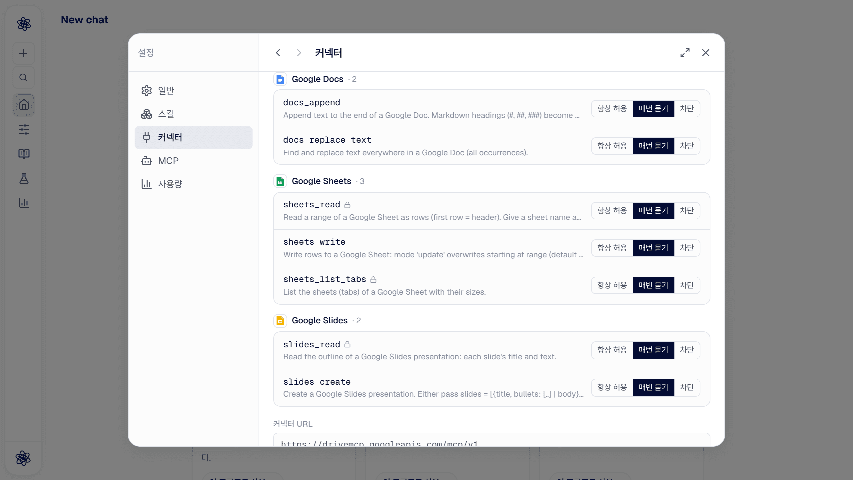Click the atom avatar at sidebar bottom
The height and width of the screenshot is (480, 853).
coord(23,458)
